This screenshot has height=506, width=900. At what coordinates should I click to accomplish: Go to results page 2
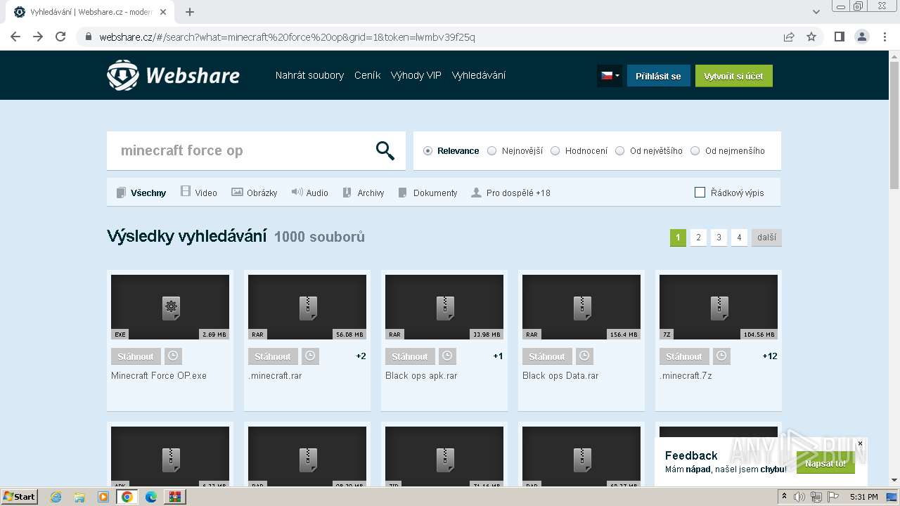(x=698, y=238)
